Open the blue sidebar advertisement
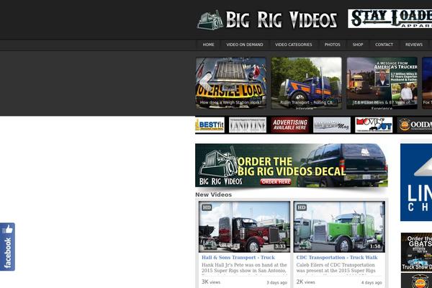 416,182
